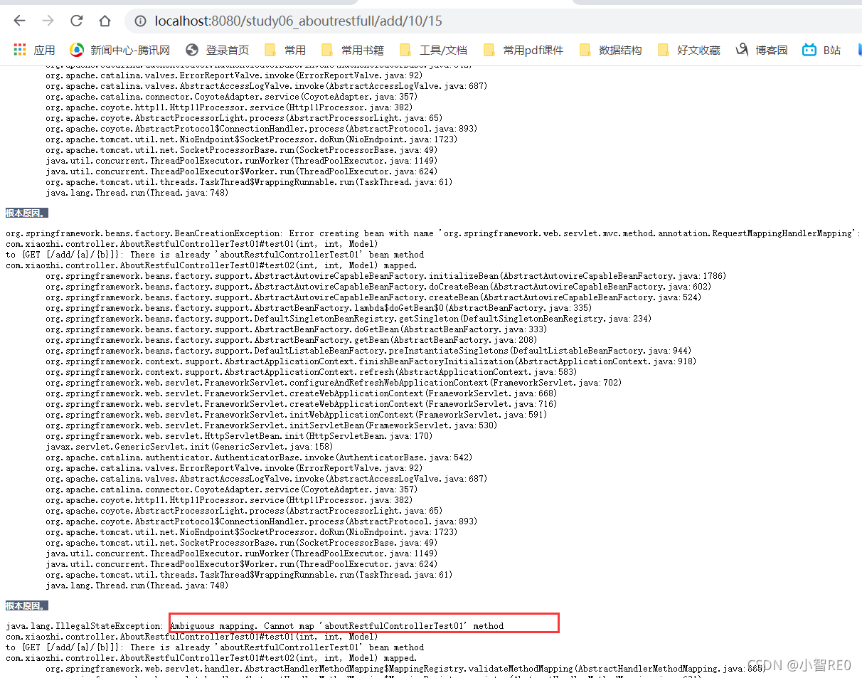The image size is (862, 678).
Task: Click the first 根本原因 heading
Action: (x=26, y=213)
